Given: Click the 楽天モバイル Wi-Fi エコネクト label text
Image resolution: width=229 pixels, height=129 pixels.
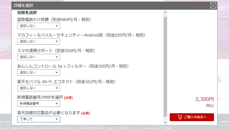Looking at the screenshot, I should (66, 82).
